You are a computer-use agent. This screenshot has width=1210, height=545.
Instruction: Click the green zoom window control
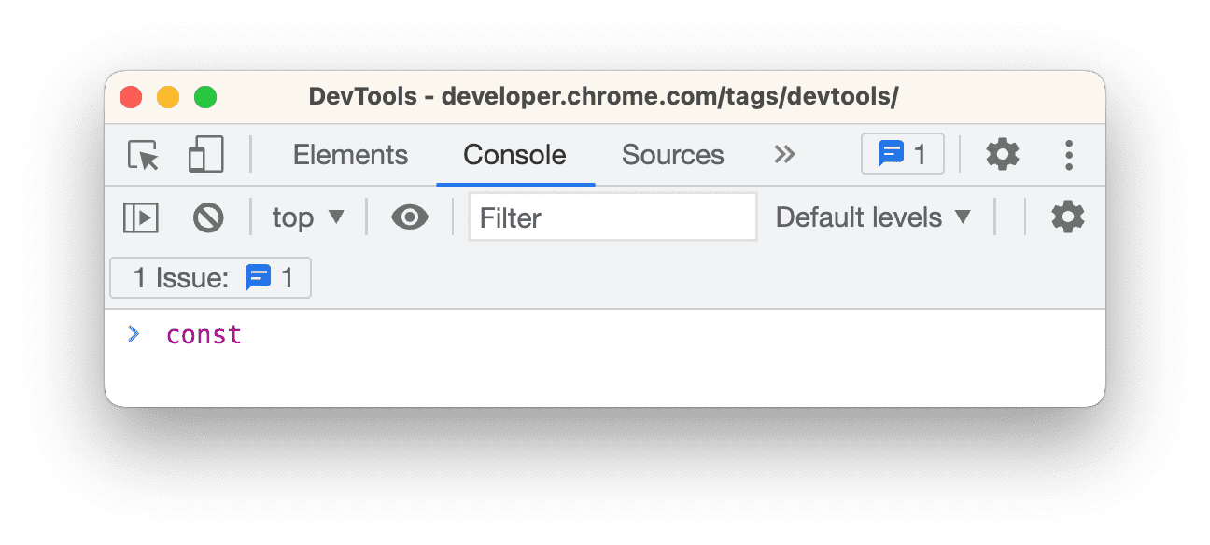tap(205, 96)
